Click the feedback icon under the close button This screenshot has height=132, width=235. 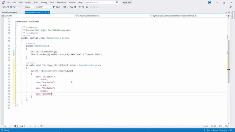pyautogui.click(x=231, y=7)
